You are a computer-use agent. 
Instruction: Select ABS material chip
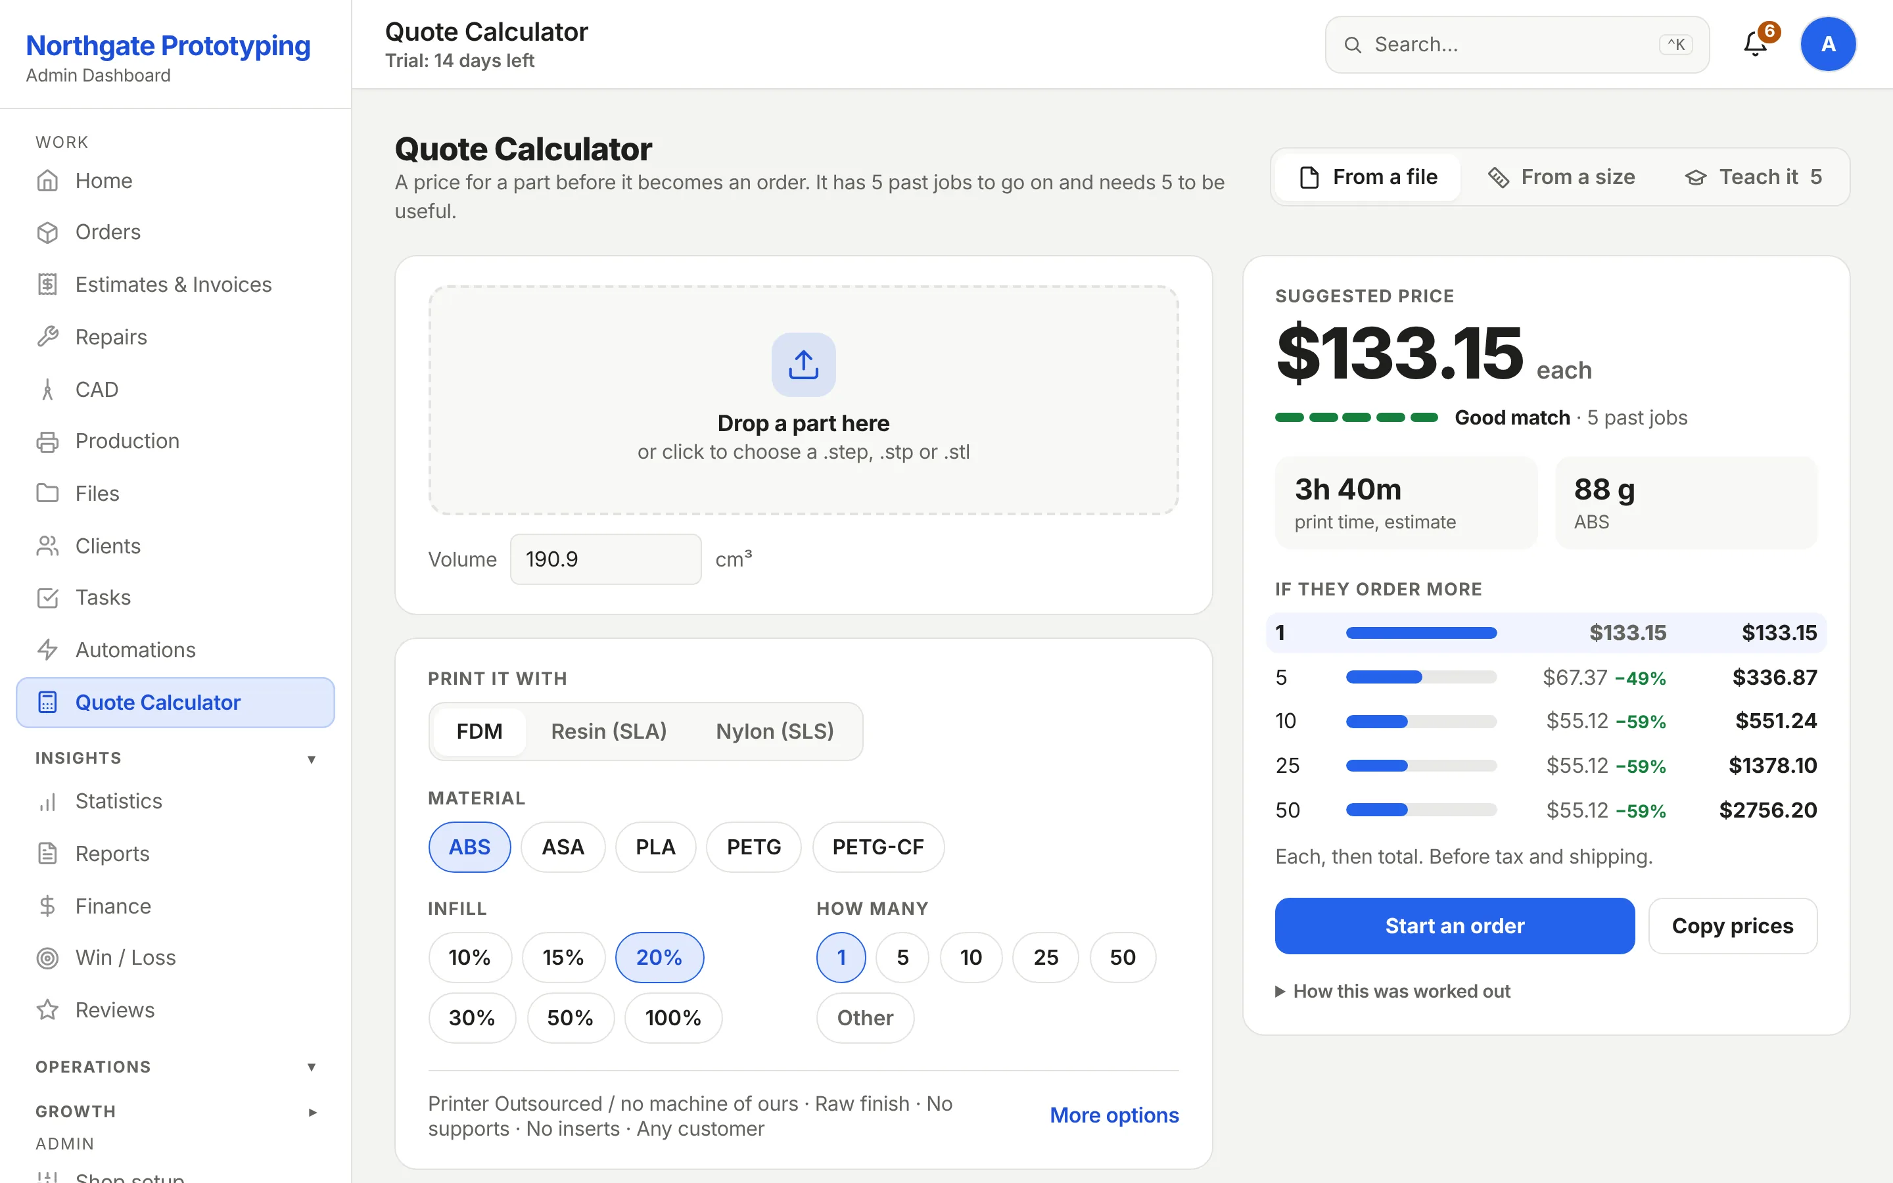click(469, 847)
